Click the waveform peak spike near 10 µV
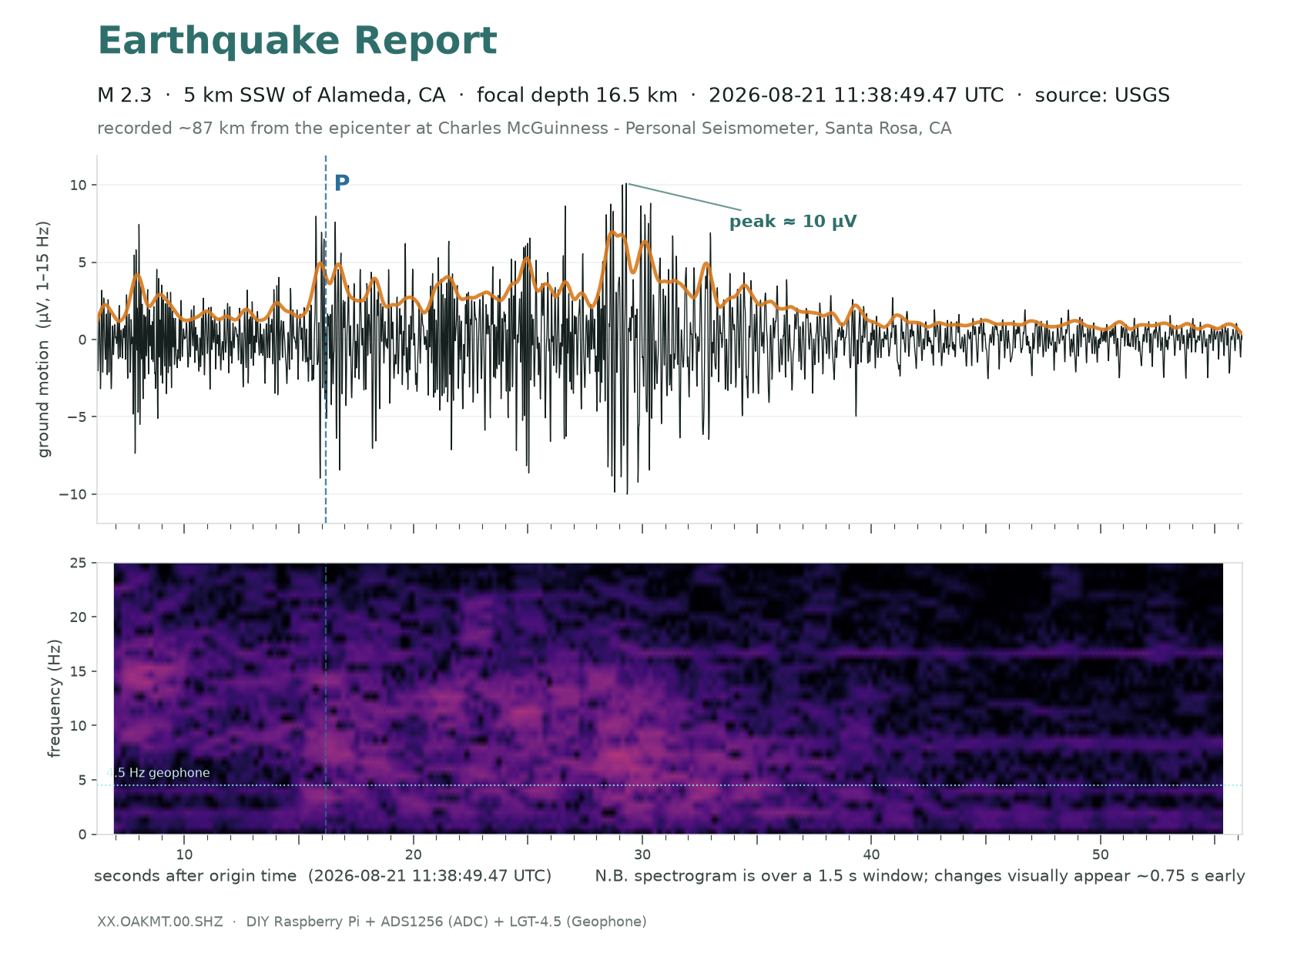The width and height of the screenshot is (1294, 970). click(626, 185)
